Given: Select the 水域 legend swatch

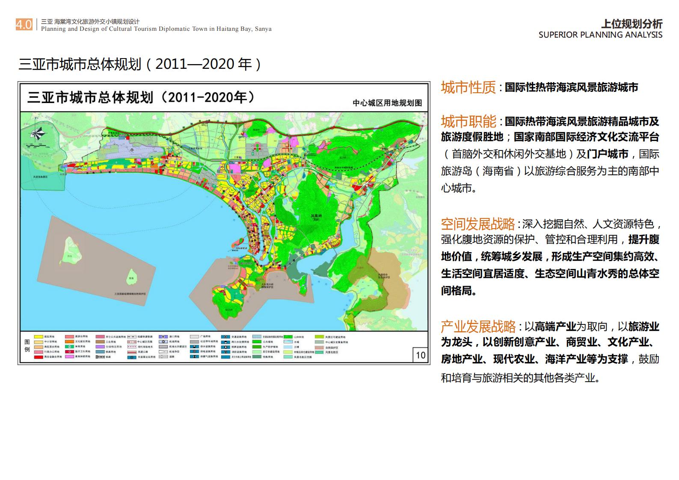Looking at the screenshot, I should tap(288, 342).
